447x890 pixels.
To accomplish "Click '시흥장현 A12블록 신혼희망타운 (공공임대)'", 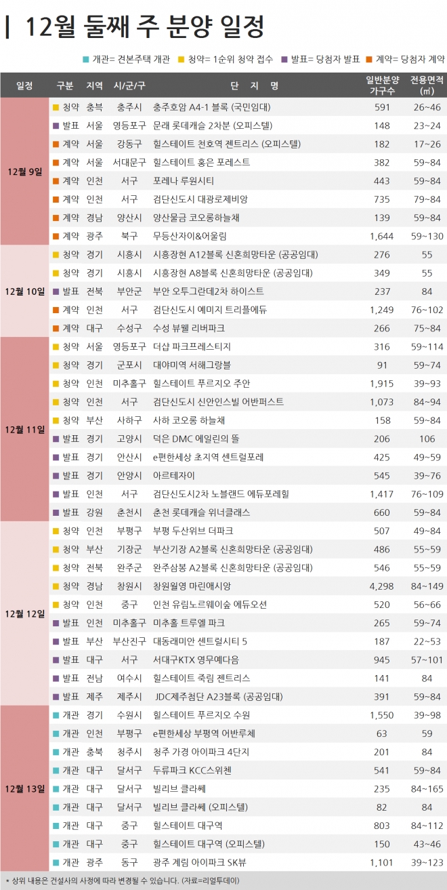I will pos(236,254).
